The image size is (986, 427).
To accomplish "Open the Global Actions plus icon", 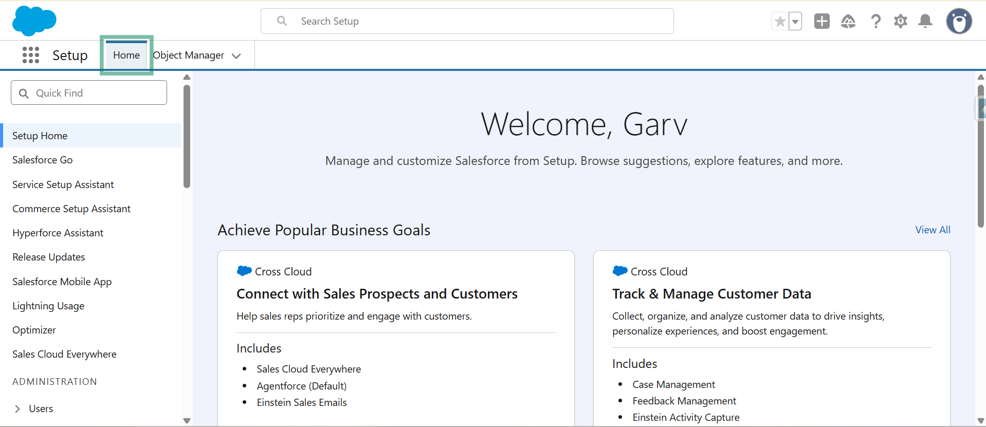I will [x=821, y=21].
